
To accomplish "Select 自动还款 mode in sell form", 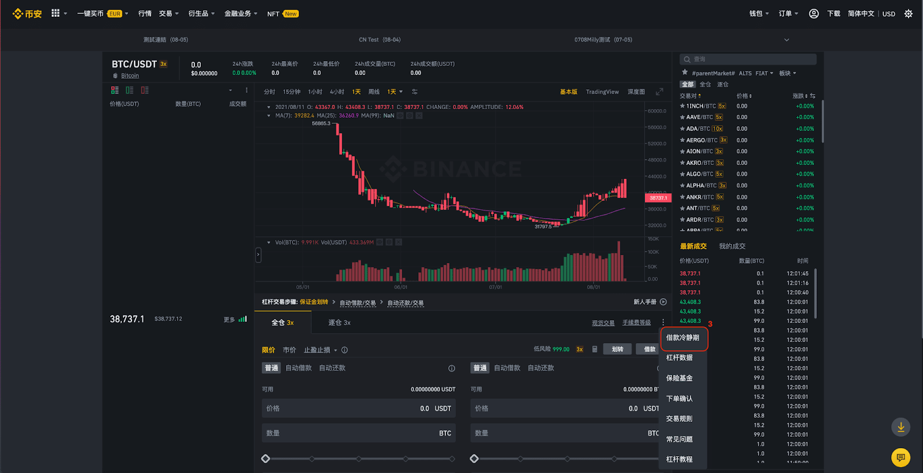I will tap(541, 368).
